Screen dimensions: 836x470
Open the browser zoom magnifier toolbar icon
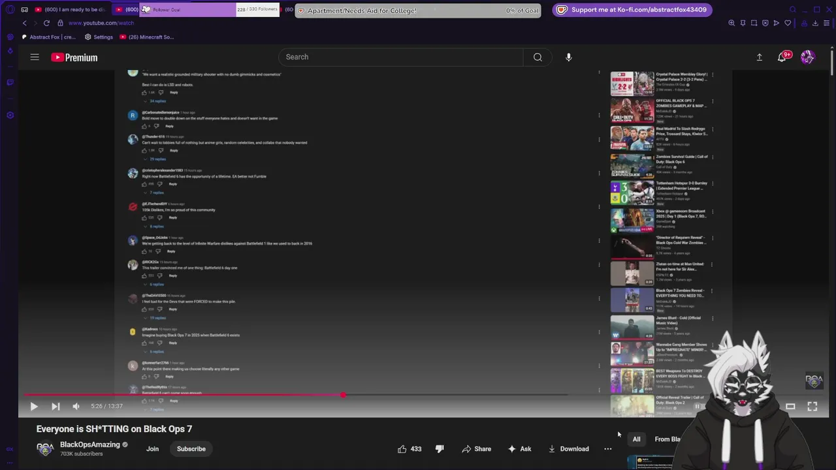pos(731,23)
